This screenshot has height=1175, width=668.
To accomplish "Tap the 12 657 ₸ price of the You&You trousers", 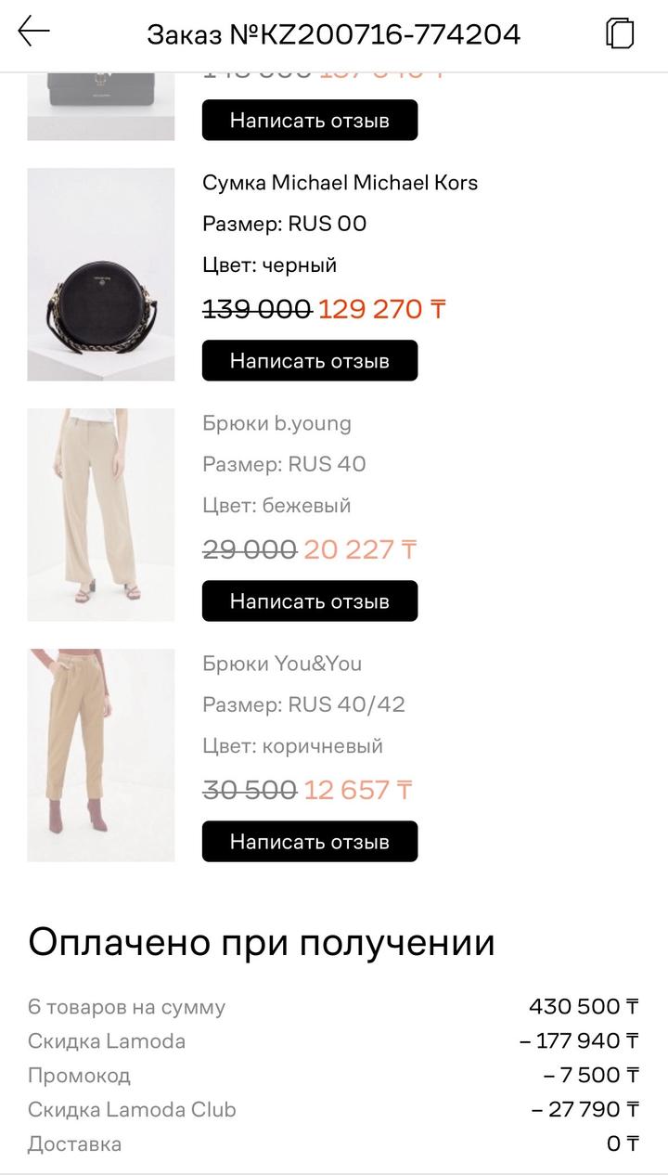I will [x=357, y=790].
